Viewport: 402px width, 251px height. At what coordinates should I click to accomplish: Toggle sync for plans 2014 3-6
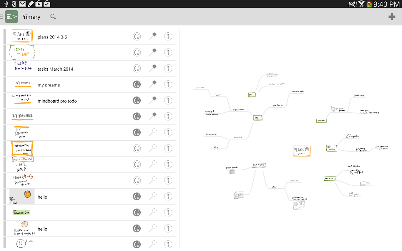137,37
